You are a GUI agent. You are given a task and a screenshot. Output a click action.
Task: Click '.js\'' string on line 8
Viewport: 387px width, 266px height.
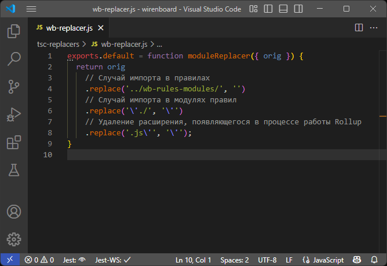(x=141, y=133)
